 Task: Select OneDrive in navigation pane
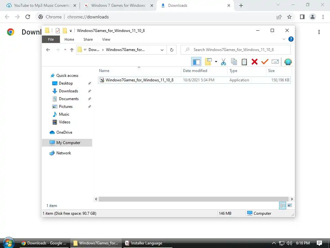[64, 132]
